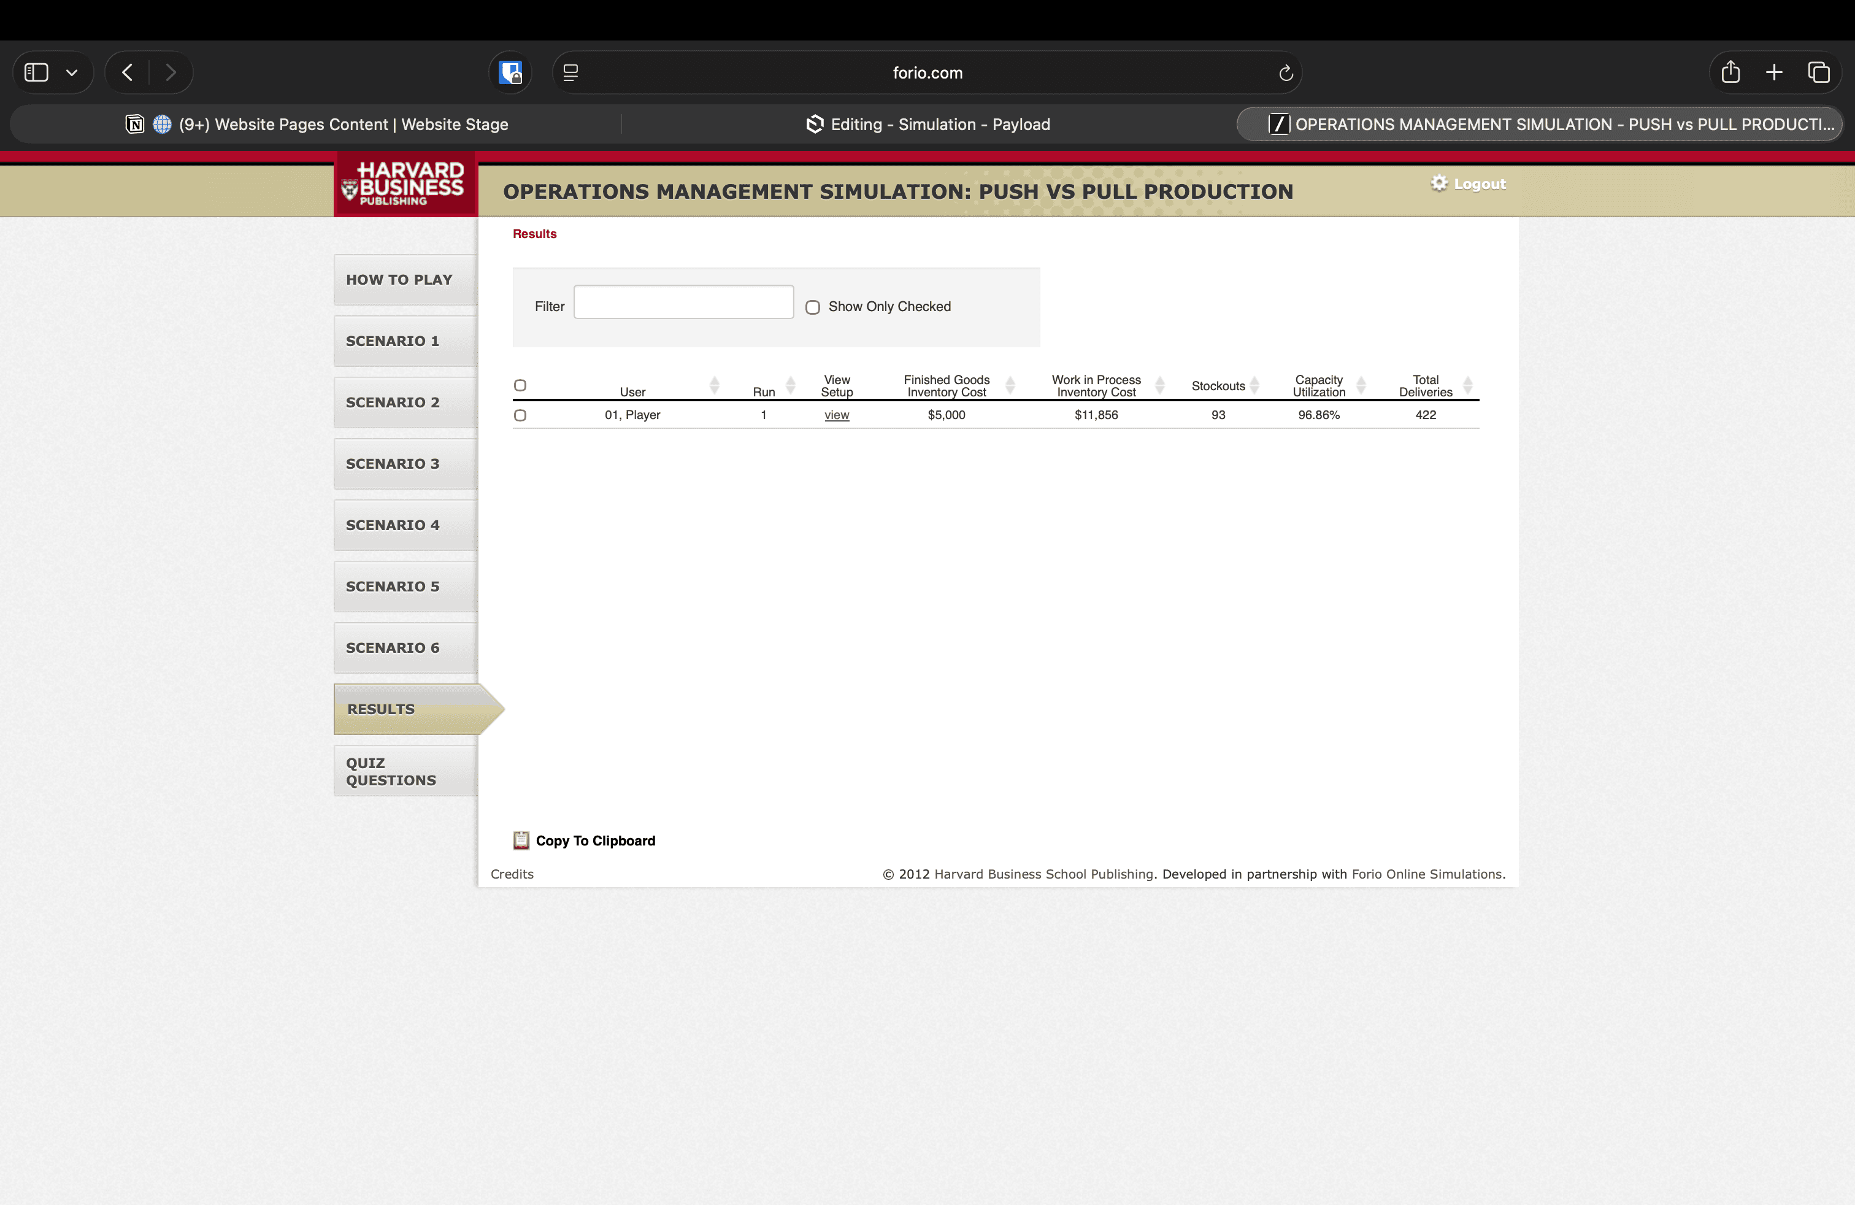Sort by the Stockouts column arrows

[x=1254, y=385]
